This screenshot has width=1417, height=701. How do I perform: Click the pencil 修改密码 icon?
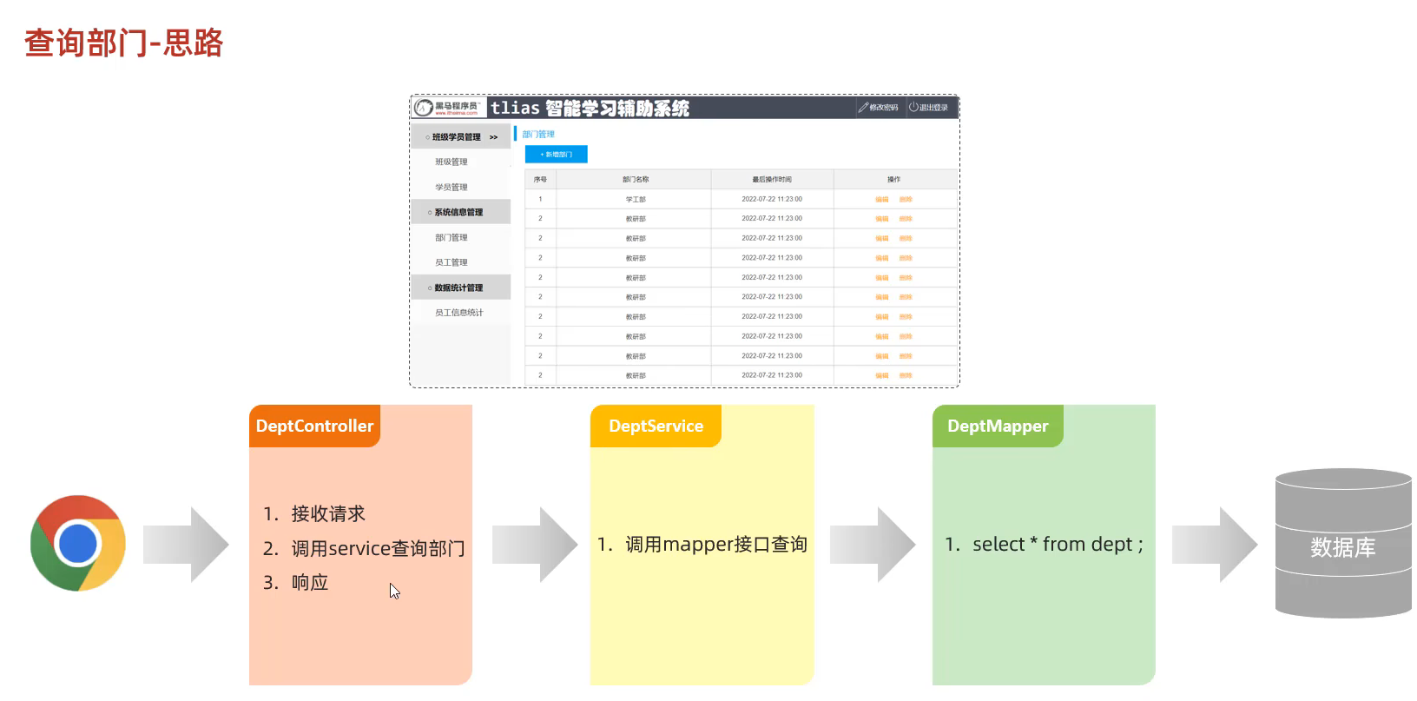863,108
